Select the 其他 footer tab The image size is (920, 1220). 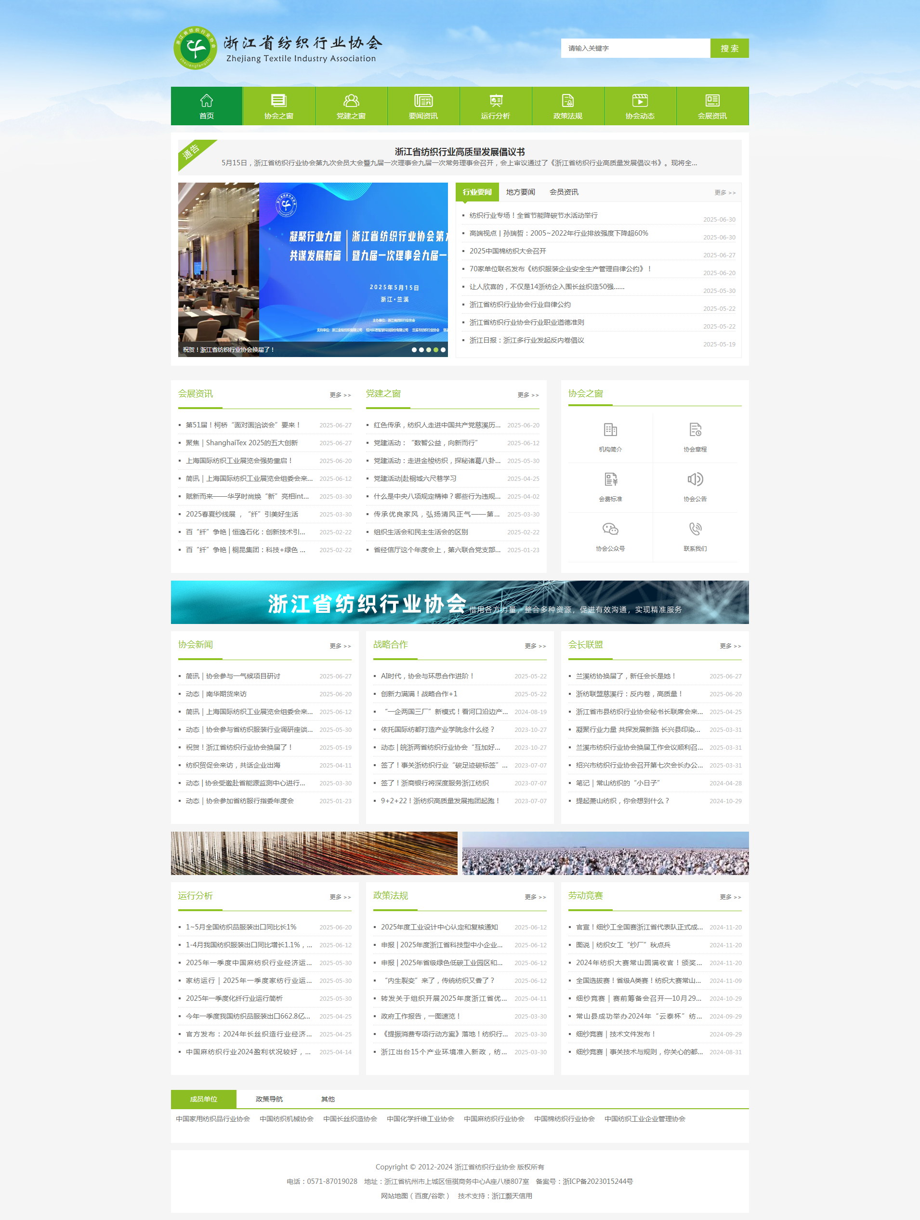click(x=328, y=1099)
